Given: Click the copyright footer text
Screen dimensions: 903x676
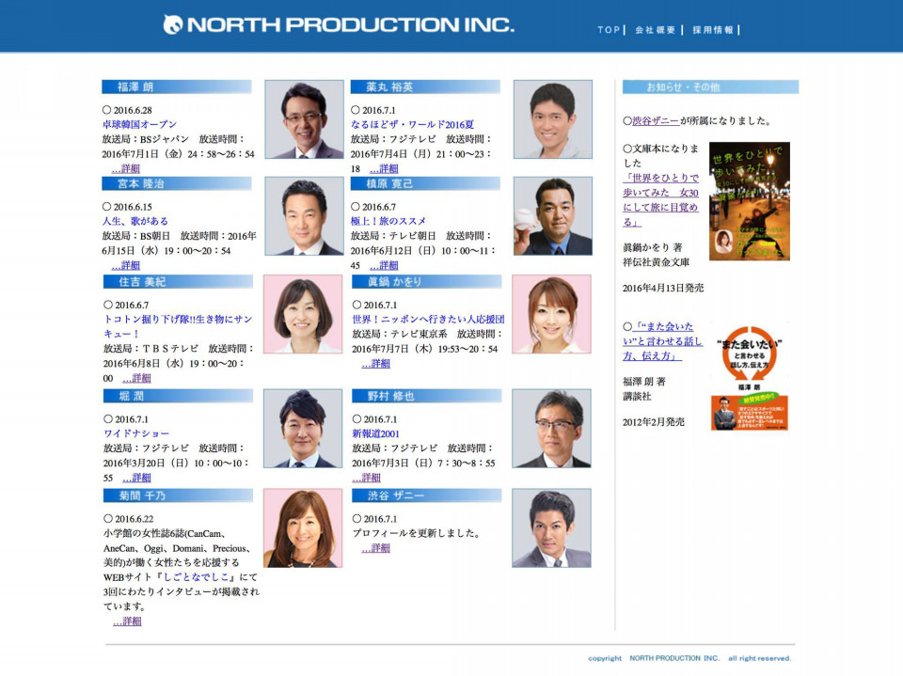Looking at the screenshot, I should point(689,658).
